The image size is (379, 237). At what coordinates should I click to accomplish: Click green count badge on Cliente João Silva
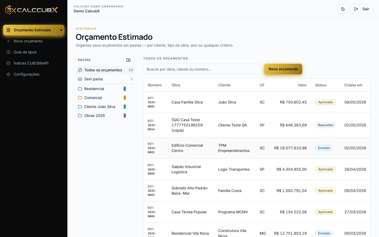[125, 107]
